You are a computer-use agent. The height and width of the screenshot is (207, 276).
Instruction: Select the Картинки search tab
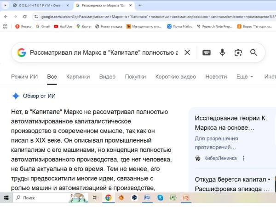tap(78, 76)
